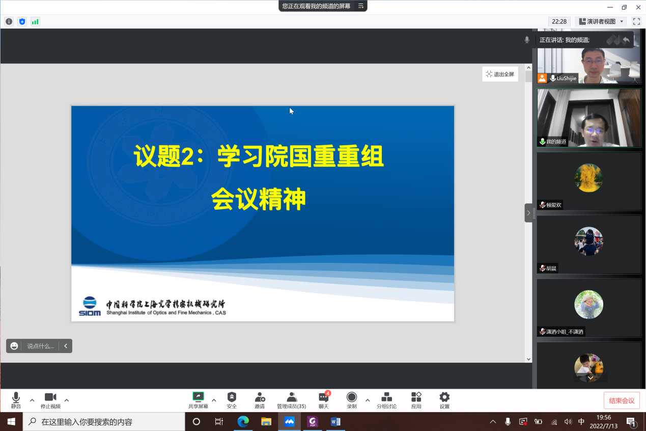The image size is (646, 431).
Task: Toggle the 静音 microphone mute
Action: [16, 400]
